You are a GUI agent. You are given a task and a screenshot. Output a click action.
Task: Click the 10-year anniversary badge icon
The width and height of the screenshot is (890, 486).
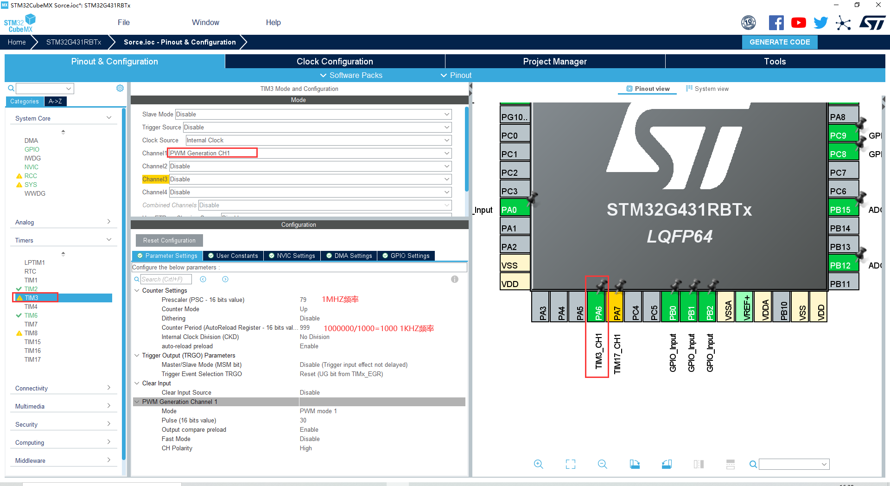(x=749, y=23)
